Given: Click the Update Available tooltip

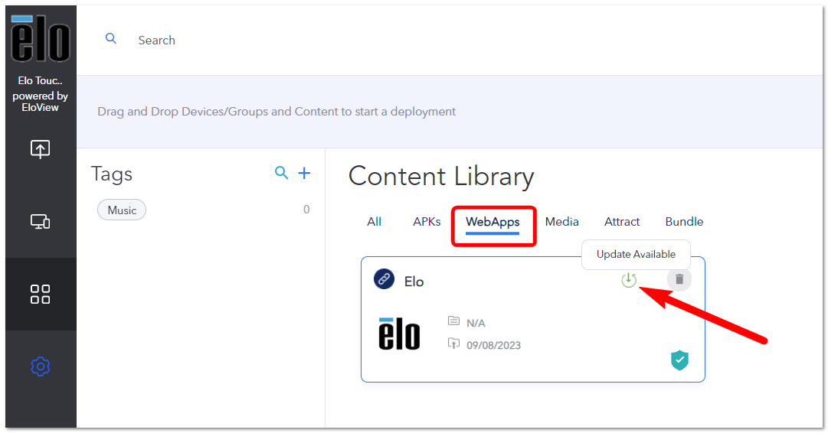Looking at the screenshot, I should (636, 254).
